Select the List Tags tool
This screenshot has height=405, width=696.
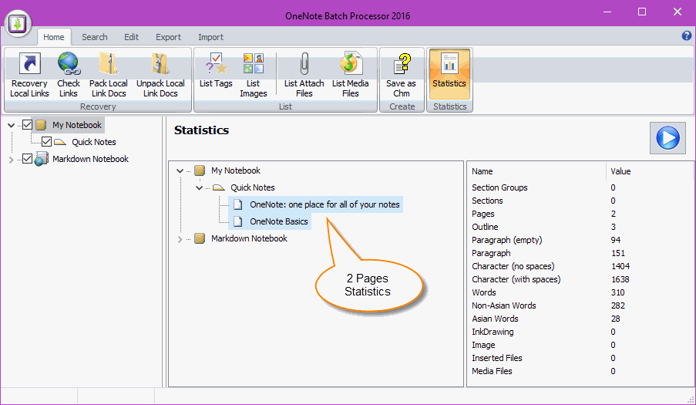tap(216, 70)
